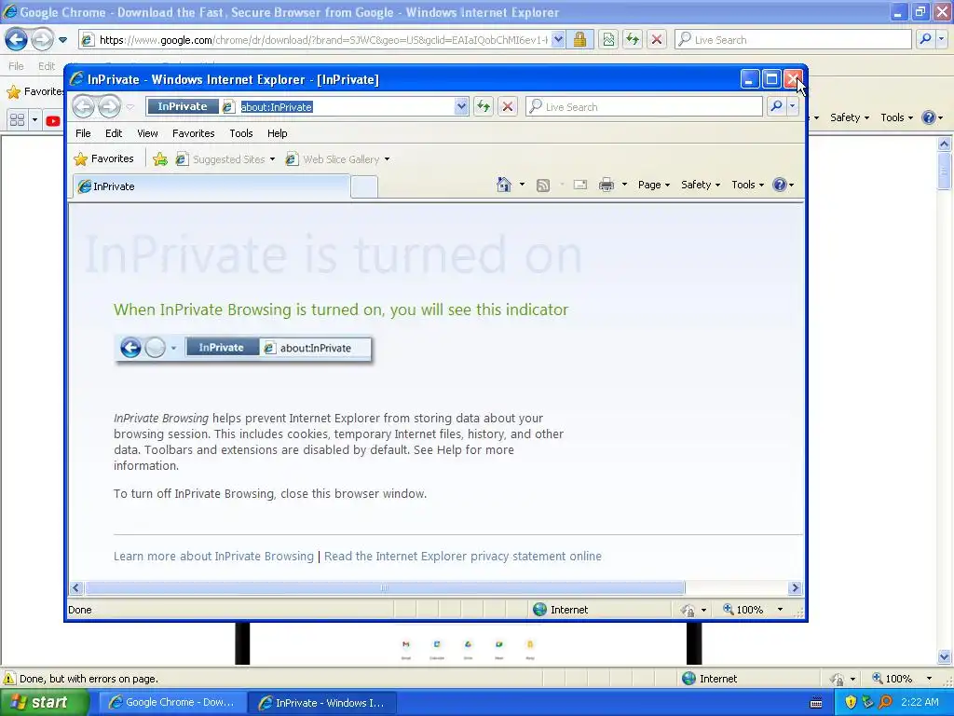
Task: Click security shield icon in system tray
Action: (x=851, y=702)
